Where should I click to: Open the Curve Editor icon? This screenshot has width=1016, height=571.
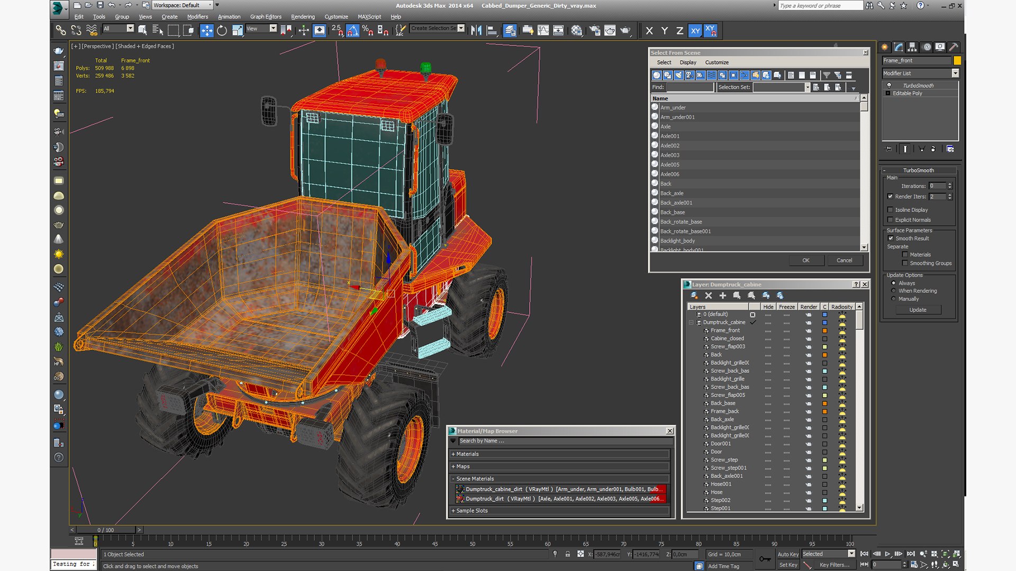pyautogui.click(x=543, y=31)
